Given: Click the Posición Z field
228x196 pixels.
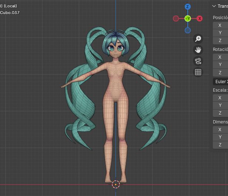Looking at the screenshot, I should click(221, 40).
